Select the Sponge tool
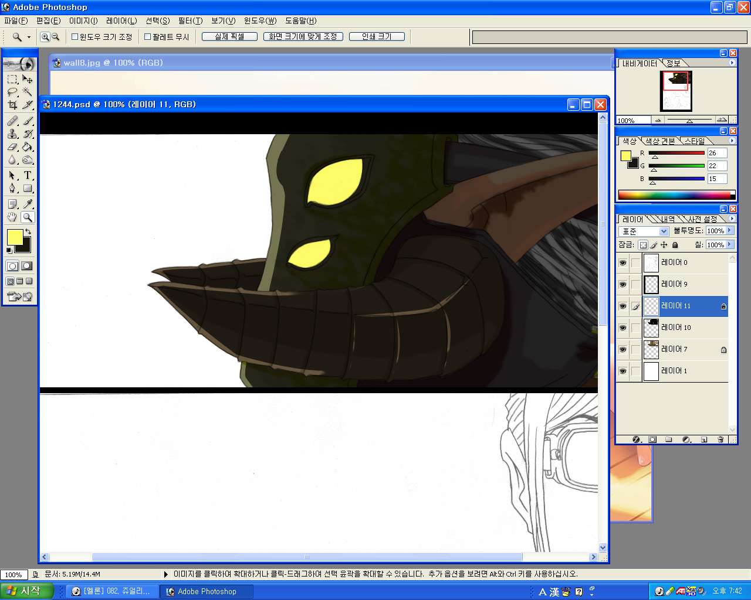Viewport: 751px width, 600px height. 28,159
